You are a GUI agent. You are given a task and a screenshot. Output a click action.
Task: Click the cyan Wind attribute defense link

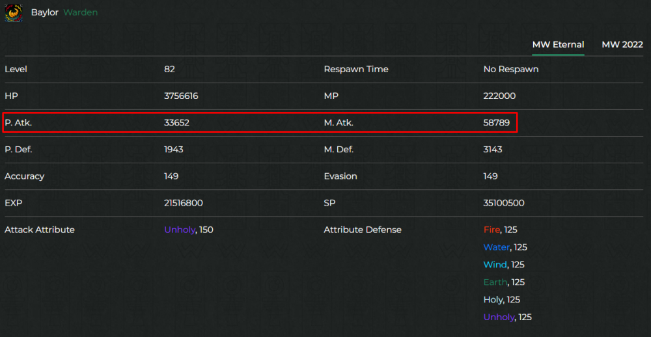(x=495, y=265)
